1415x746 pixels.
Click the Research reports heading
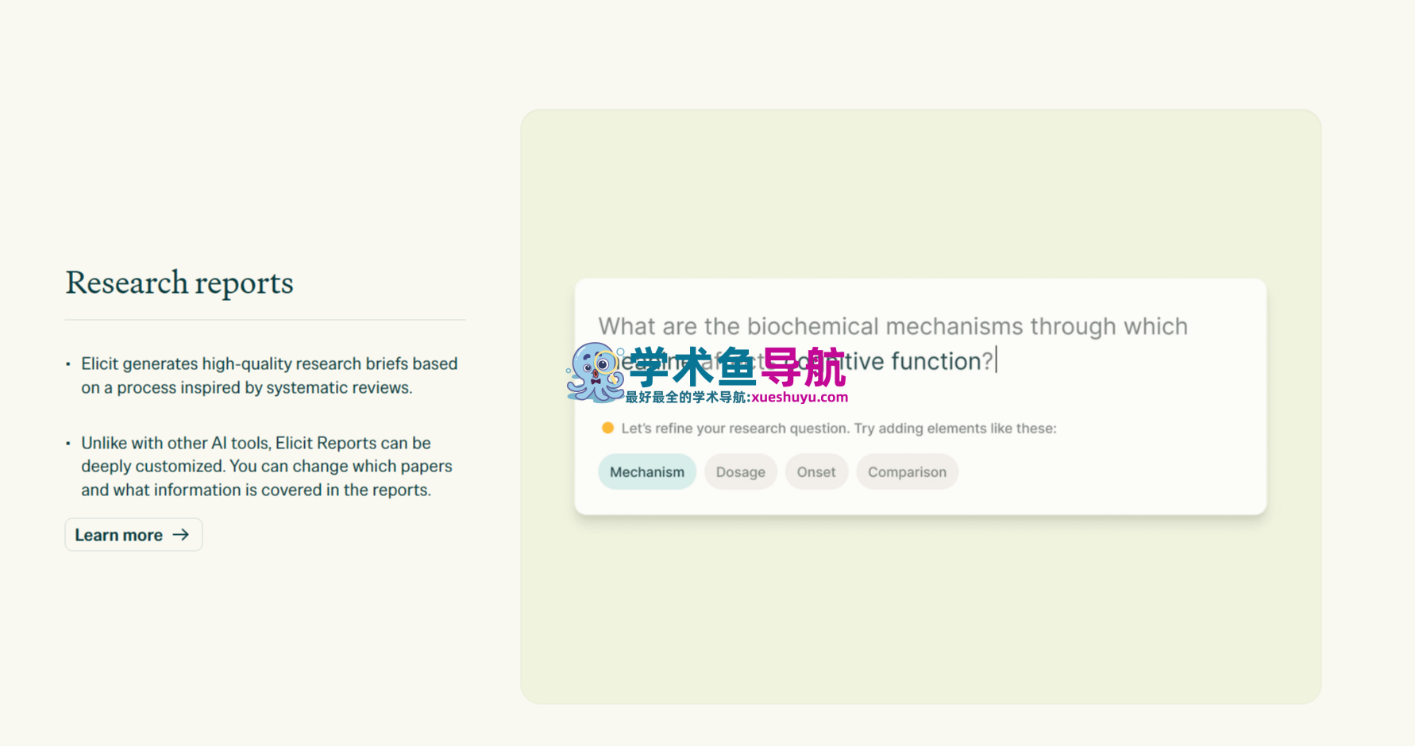179,283
